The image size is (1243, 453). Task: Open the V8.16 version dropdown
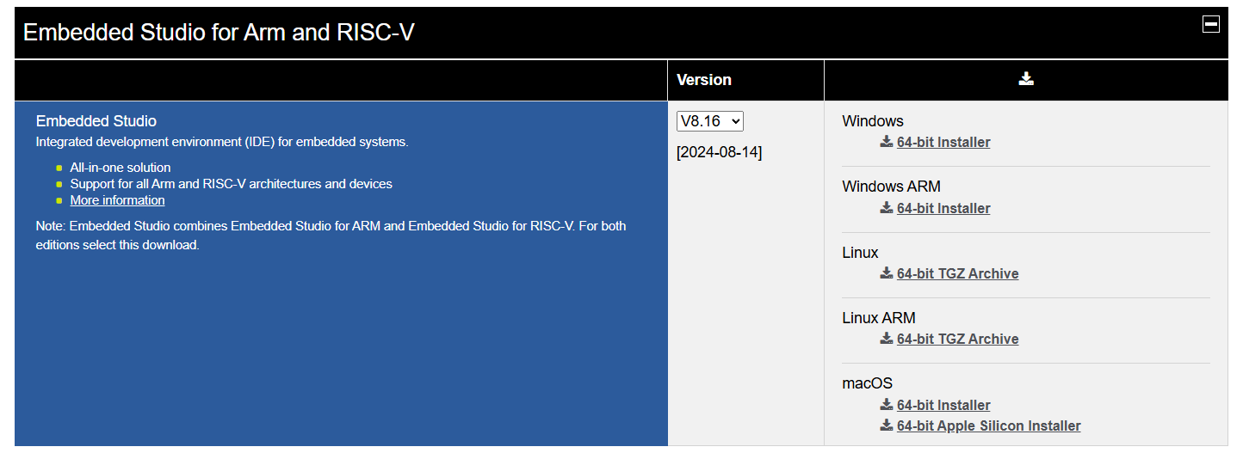pos(709,121)
